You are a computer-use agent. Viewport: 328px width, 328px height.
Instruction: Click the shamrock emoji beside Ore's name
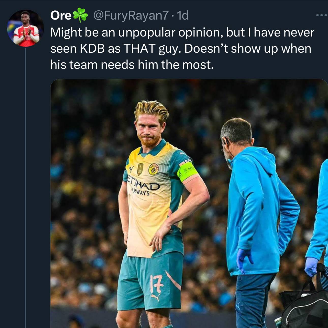[81, 15]
